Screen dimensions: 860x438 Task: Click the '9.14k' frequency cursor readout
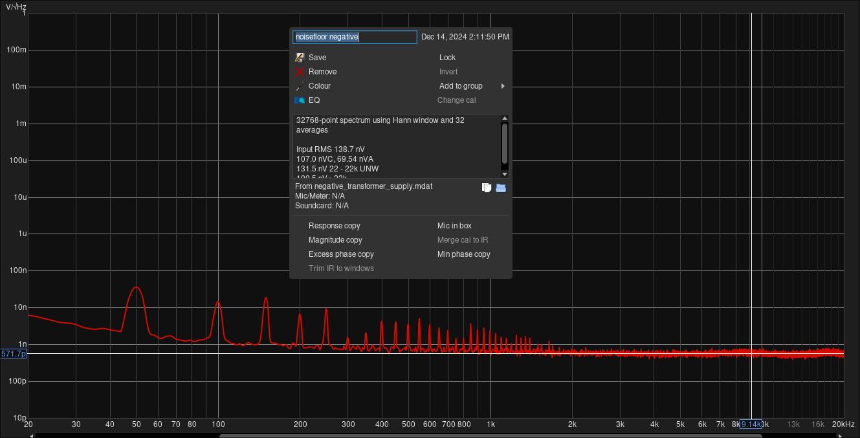[x=751, y=424]
